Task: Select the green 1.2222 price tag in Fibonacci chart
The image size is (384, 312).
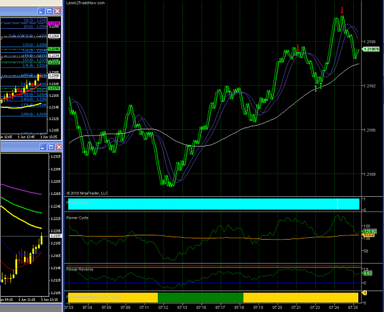Action: (x=54, y=63)
